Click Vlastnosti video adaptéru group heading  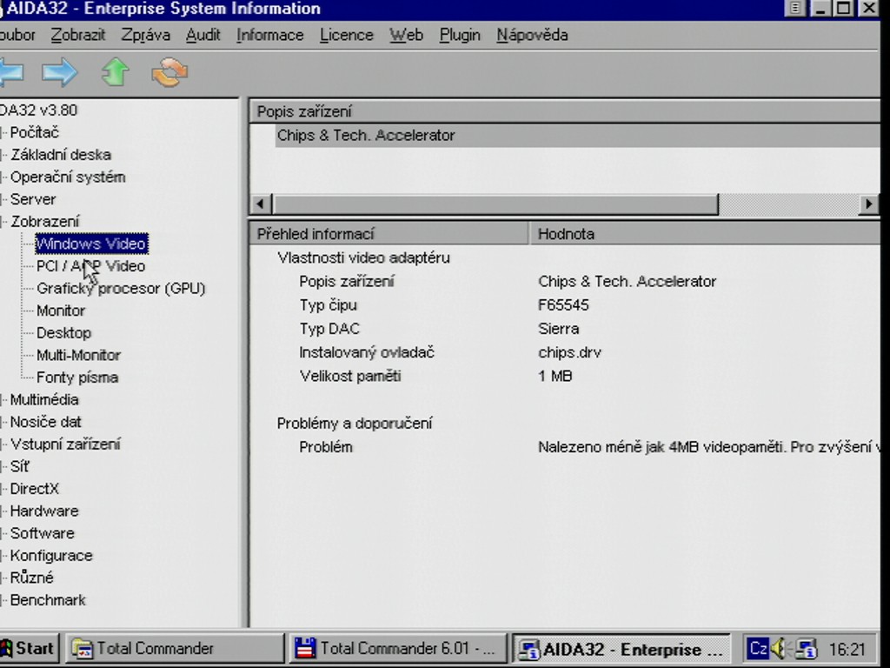click(364, 257)
